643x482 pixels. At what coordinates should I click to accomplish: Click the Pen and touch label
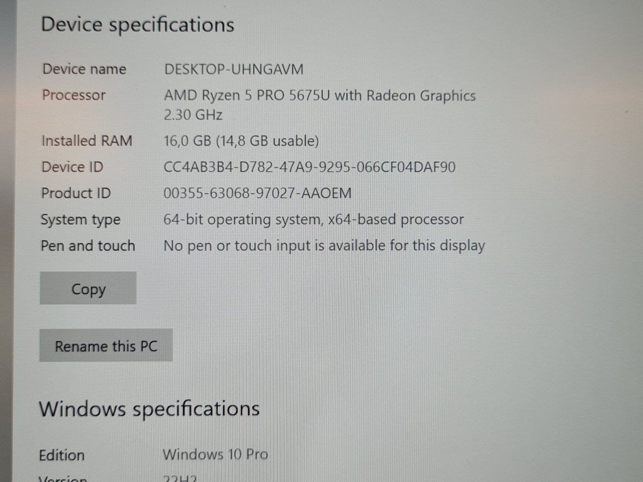click(x=88, y=245)
